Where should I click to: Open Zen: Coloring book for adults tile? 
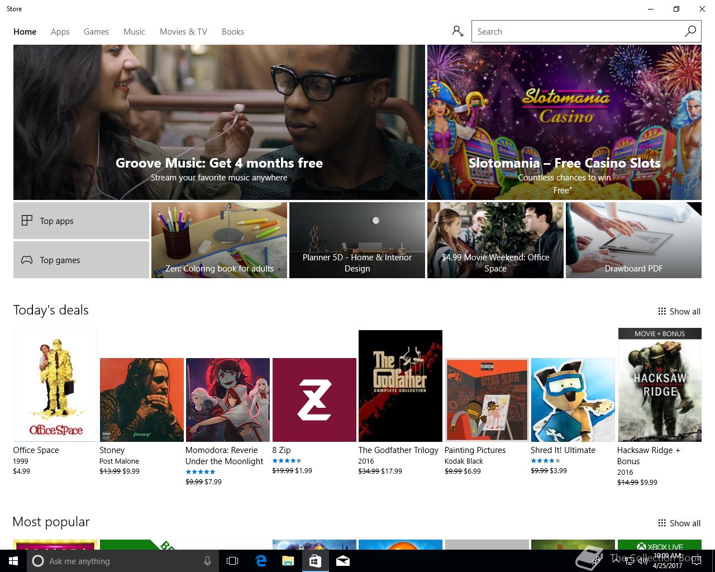(219, 240)
